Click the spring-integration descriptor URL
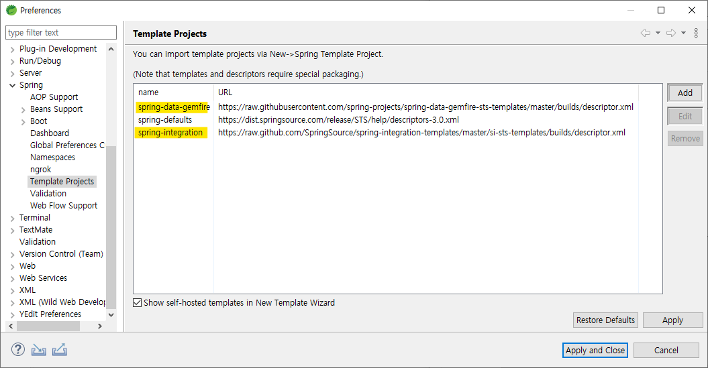 click(x=421, y=133)
